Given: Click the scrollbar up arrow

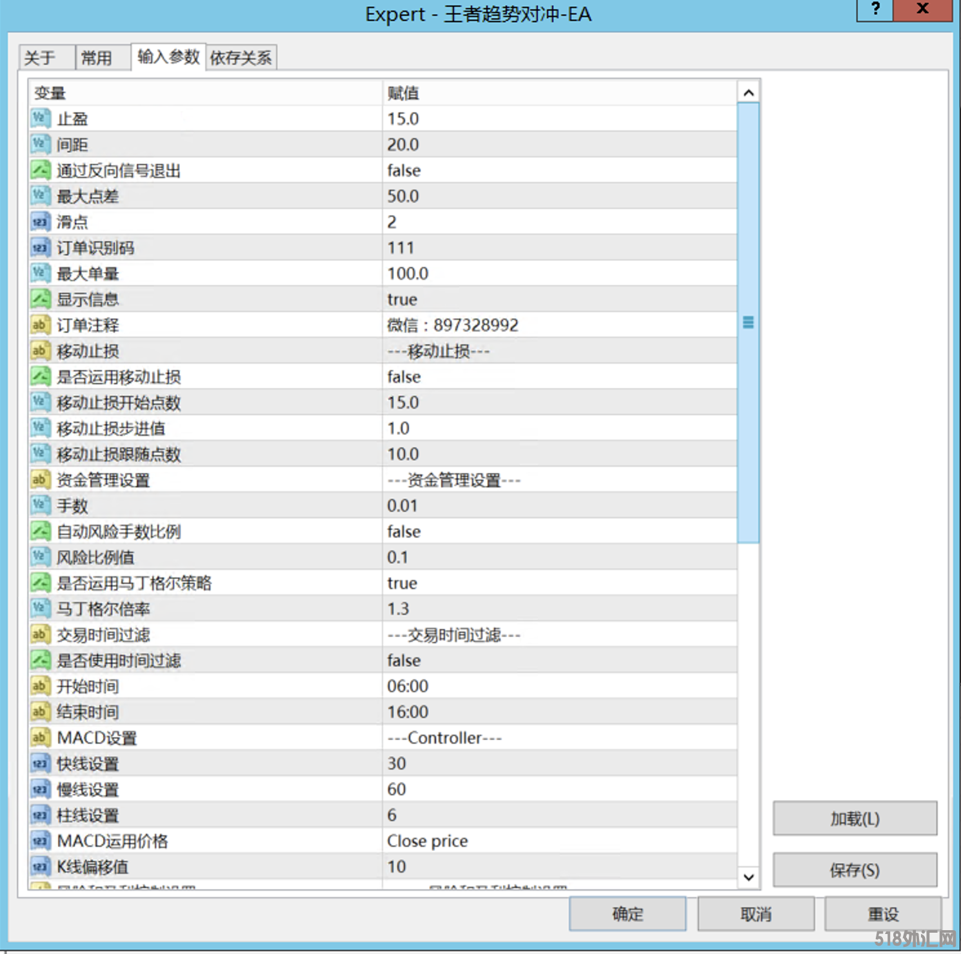Looking at the screenshot, I should [748, 93].
